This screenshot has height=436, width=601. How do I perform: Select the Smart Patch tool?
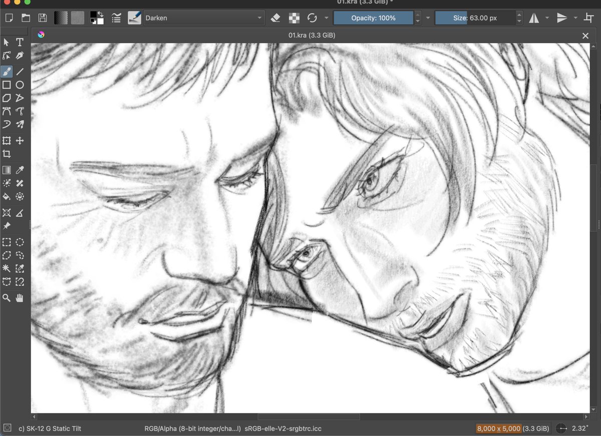(20, 183)
